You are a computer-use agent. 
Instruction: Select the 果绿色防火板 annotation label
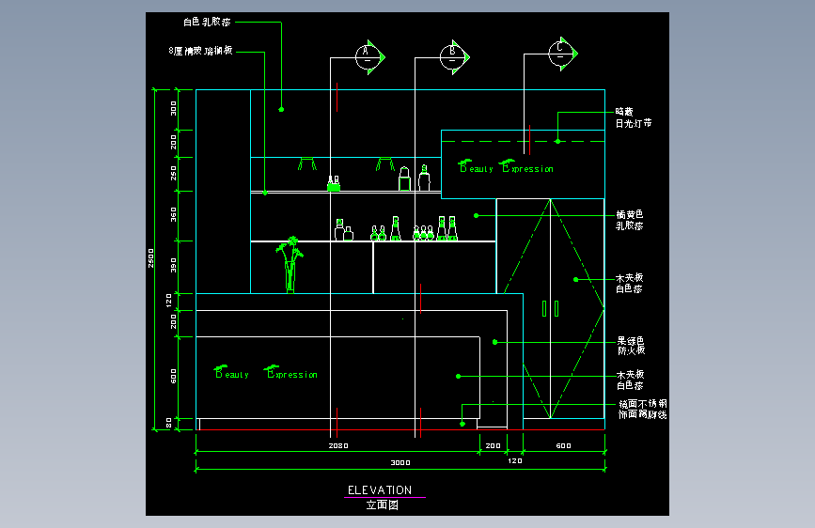point(631,346)
